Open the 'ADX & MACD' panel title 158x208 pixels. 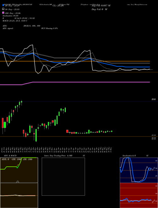(x=10, y=156)
